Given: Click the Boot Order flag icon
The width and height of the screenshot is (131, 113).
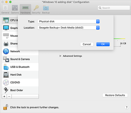Looking at the screenshot, I should (6, 90).
